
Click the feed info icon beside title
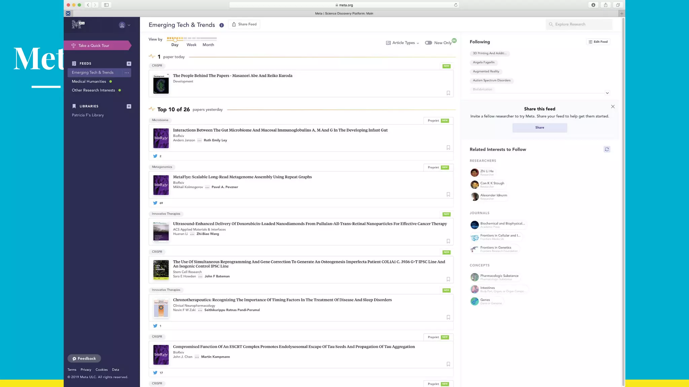[221, 25]
